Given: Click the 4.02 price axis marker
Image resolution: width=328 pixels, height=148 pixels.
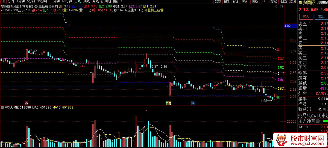Looking at the screenshot, I should [291, 26].
